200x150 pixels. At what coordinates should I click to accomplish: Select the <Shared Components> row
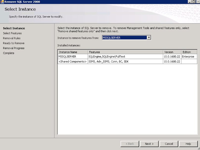pyautogui.click(x=127, y=61)
